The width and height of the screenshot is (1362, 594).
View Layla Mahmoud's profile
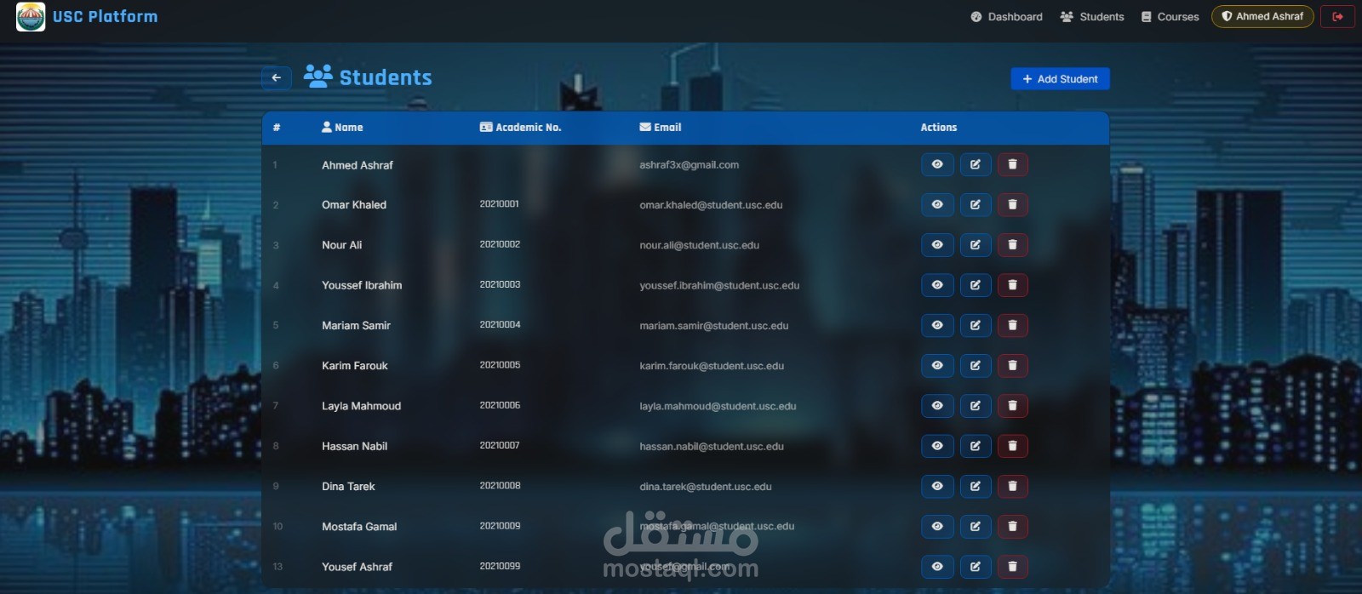[x=937, y=406]
